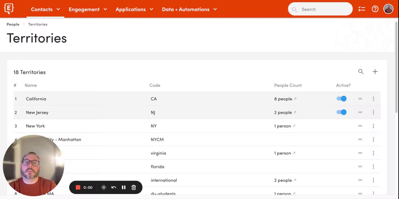Viewport: 399px width, 199px height.
Task: Click NYCM row reorder handle
Action: (360, 139)
